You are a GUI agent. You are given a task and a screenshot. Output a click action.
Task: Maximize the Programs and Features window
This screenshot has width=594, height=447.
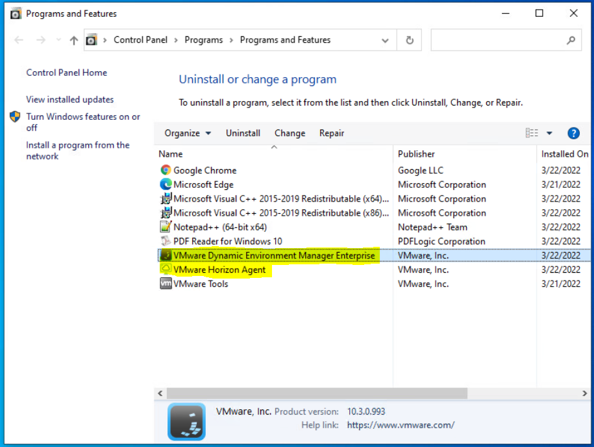click(x=539, y=13)
